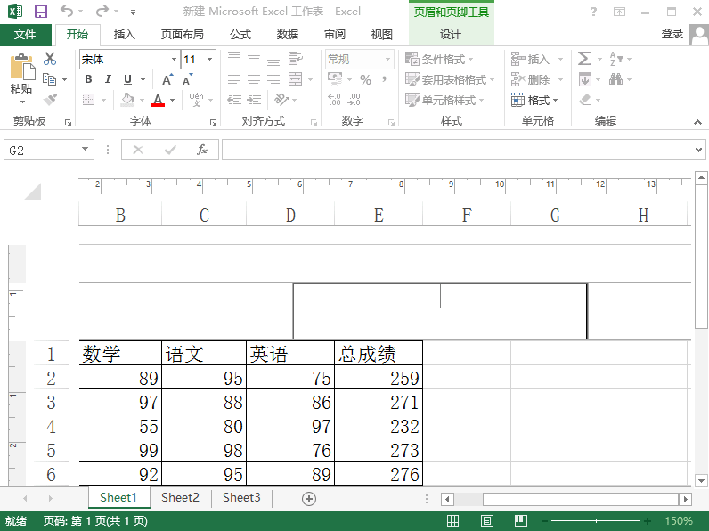Open the 格式 format dropdown
Image resolution: width=709 pixels, height=531 pixels.
(x=534, y=100)
